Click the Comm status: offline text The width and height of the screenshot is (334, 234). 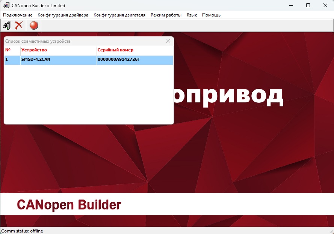(22, 231)
